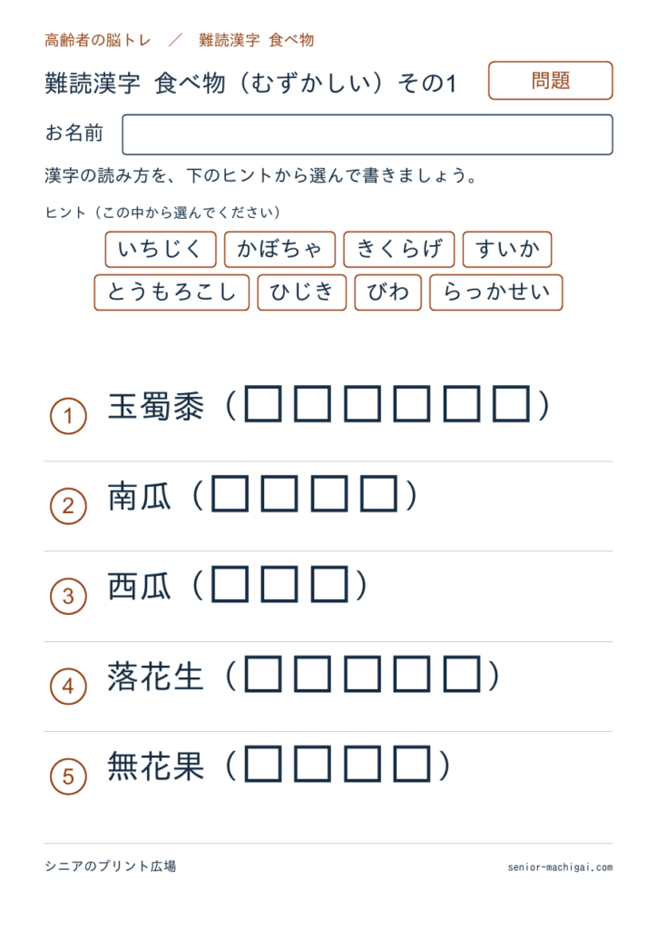Select the かぼちゃ hint chip
Image resolution: width=657 pixels, height=930 pixels.
tap(279, 249)
